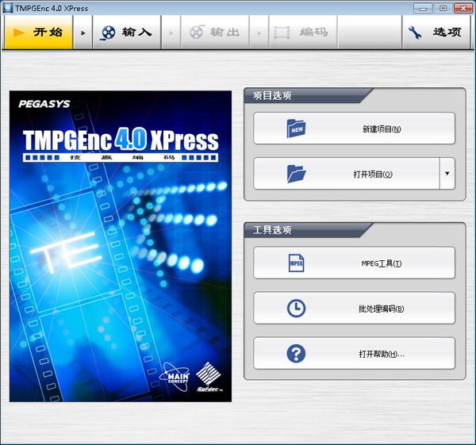Image resolution: width=476 pixels, height=445 pixels.
Task: Click the arrow between 开始 and 输入
Action: [x=83, y=33]
